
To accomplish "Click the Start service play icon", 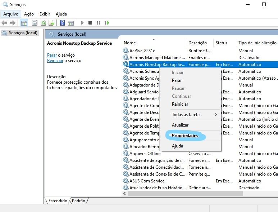I will click(82, 23).
